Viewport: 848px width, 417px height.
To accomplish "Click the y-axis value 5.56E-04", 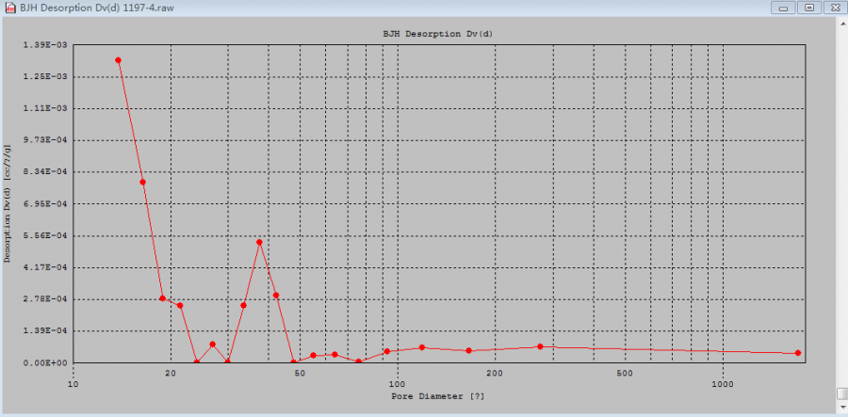I will [45, 236].
